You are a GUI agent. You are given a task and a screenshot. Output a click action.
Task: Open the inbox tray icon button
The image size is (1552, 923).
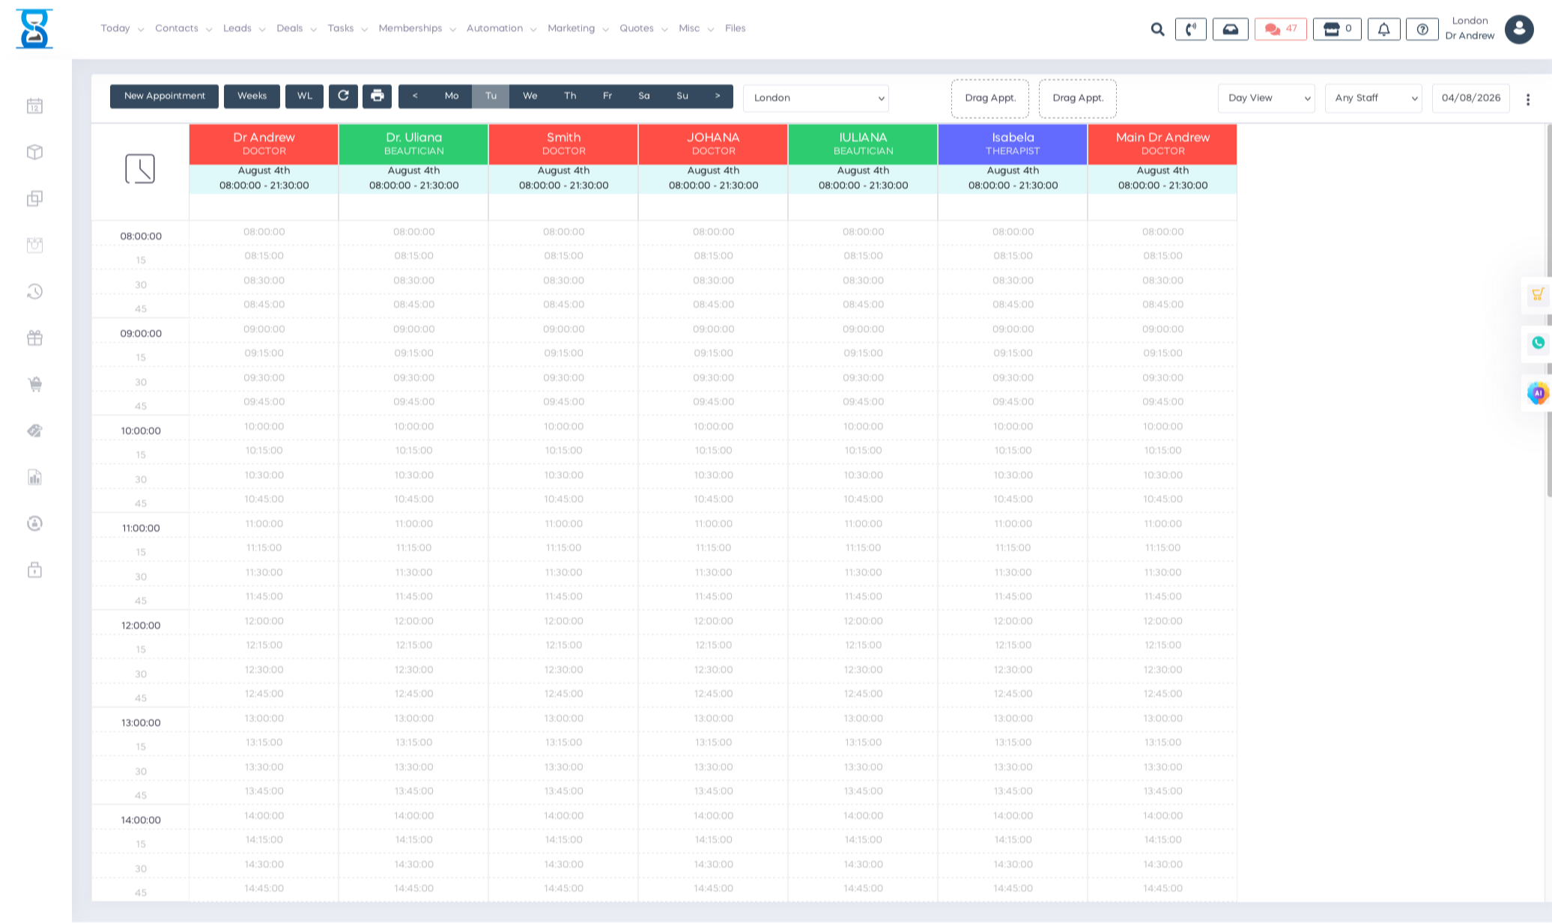point(1231,29)
